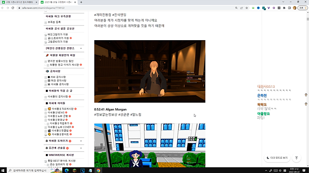Open 이세돌 | 팬아트 board

tap(58, 134)
